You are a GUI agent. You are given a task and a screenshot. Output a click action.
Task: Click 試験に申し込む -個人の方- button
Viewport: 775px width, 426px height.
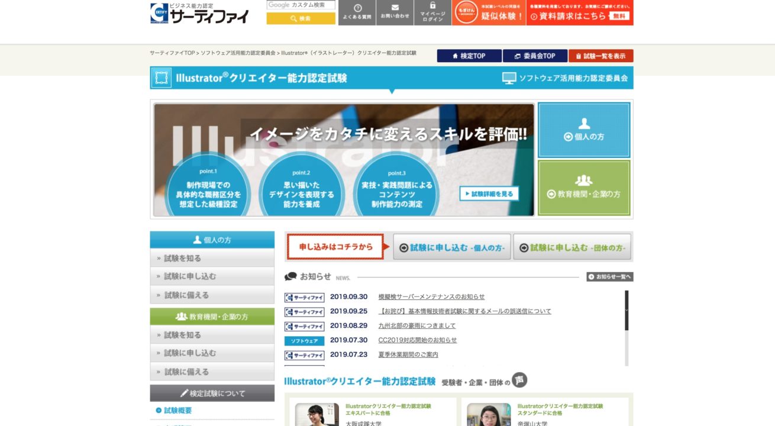pyautogui.click(x=452, y=247)
